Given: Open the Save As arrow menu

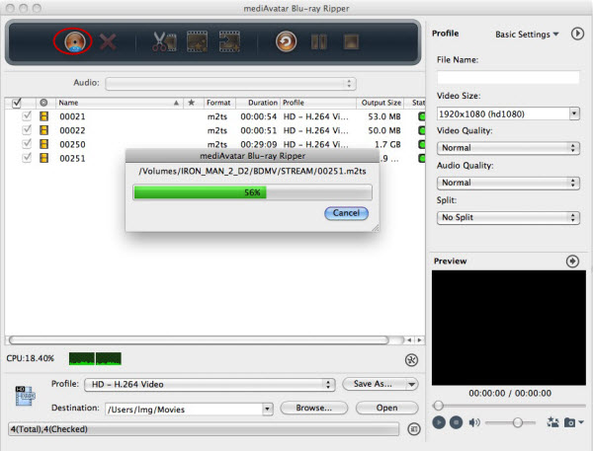Looking at the screenshot, I should pos(411,385).
